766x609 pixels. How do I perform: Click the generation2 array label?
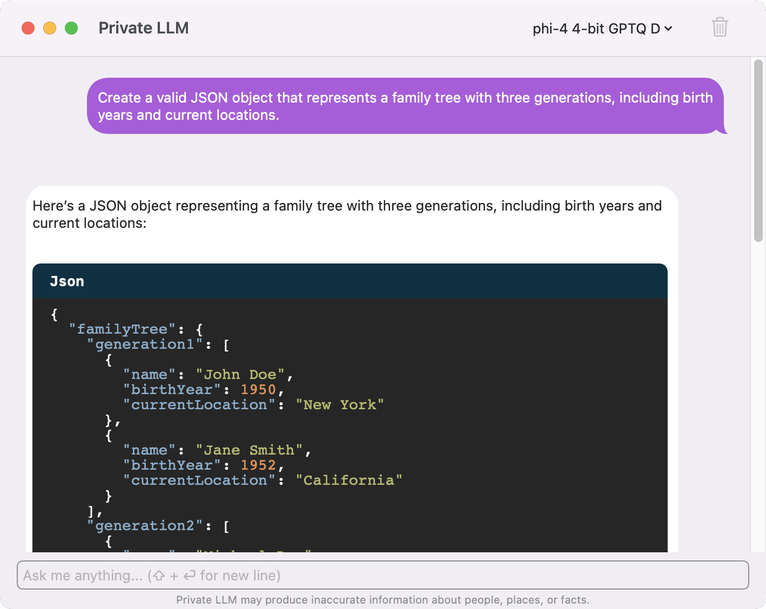145,525
